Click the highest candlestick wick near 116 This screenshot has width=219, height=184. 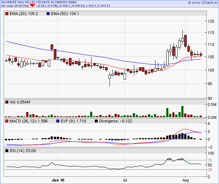(182, 34)
